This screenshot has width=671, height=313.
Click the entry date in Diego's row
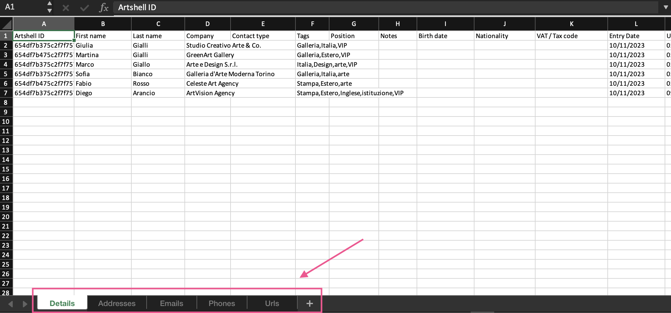click(636, 93)
